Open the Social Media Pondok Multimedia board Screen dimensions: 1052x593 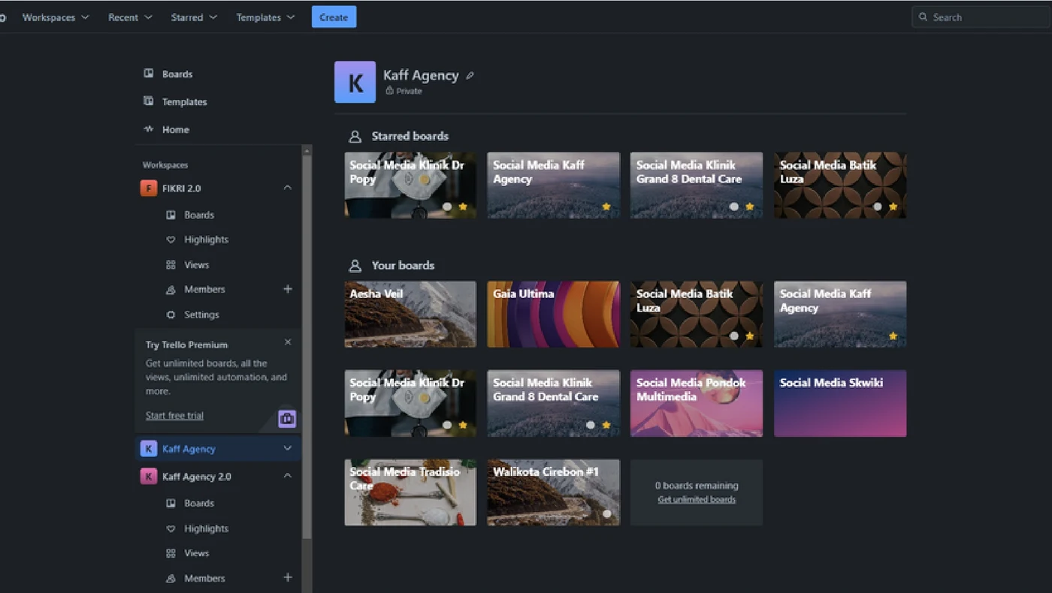coord(697,403)
